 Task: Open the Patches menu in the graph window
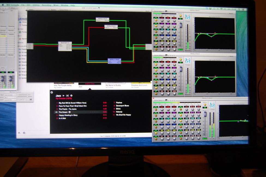53,10
